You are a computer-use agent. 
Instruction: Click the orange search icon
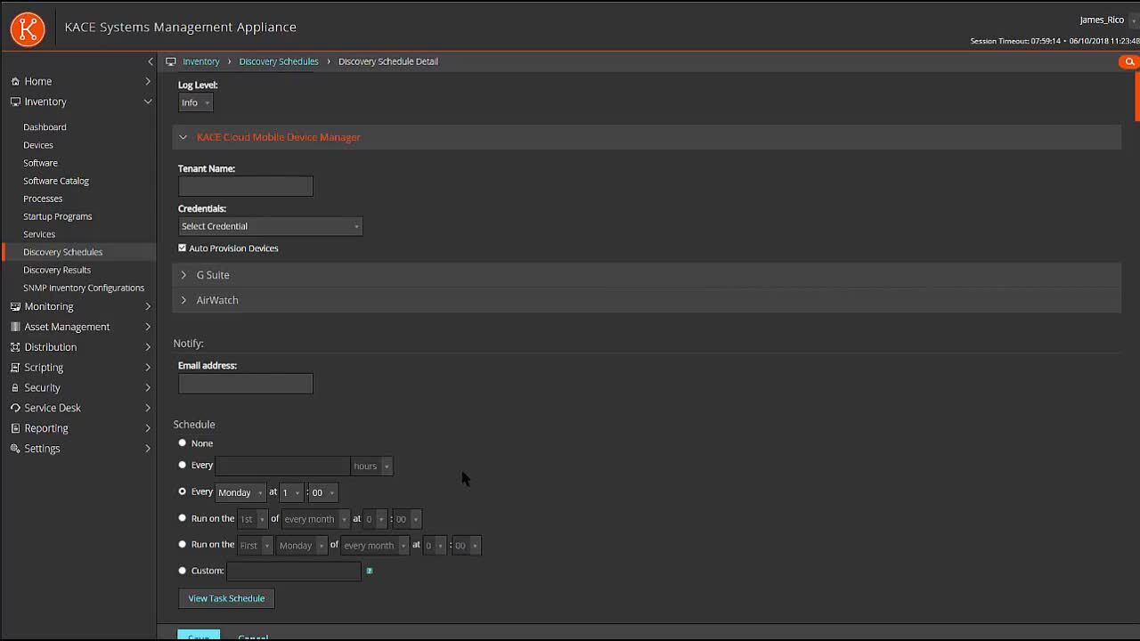(1128, 61)
